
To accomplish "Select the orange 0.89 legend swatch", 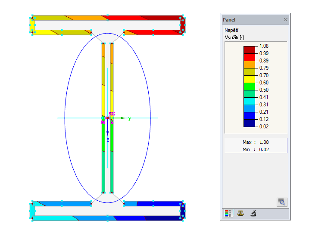I will coord(249,65).
